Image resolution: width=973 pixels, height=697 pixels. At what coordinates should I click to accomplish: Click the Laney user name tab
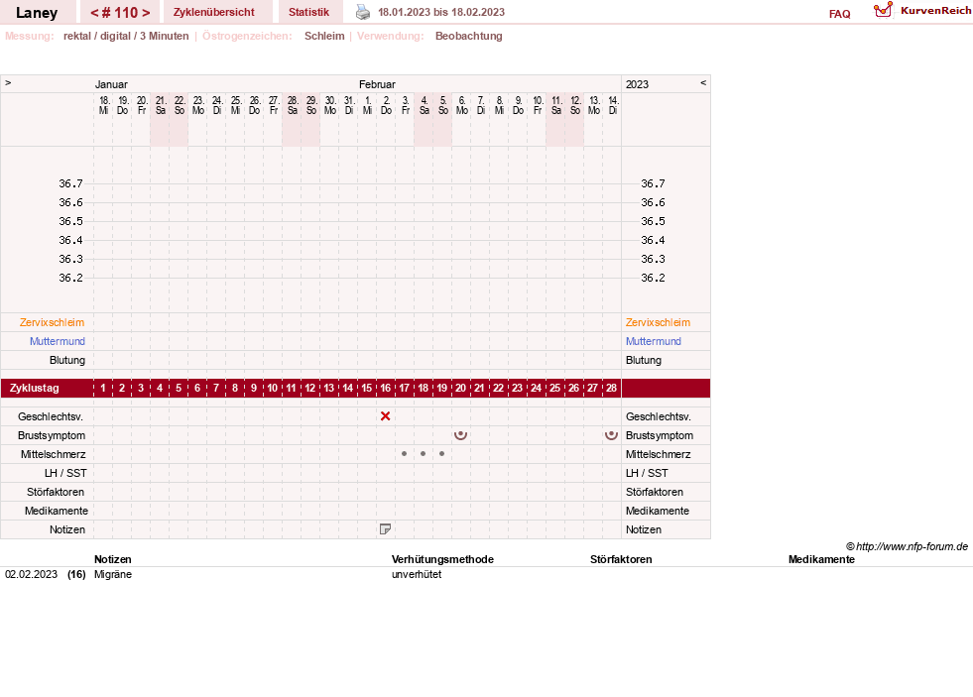pyautogui.click(x=37, y=13)
